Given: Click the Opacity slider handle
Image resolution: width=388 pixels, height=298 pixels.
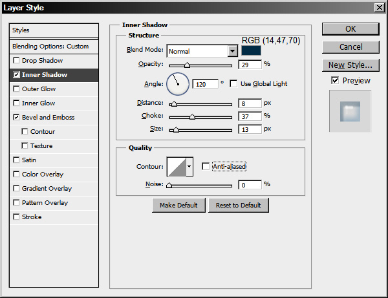Looking at the screenshot, I should [x=187, y=65].
